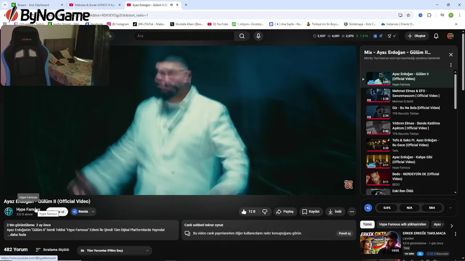Open the tab search dropdown arrow
This screenshot has height=261, width=465.
click(4, 5)
